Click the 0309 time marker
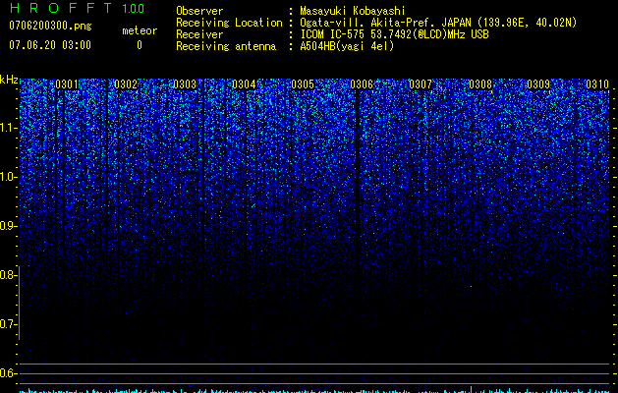Viewport: 618px width, 393px height. [538, 84]
